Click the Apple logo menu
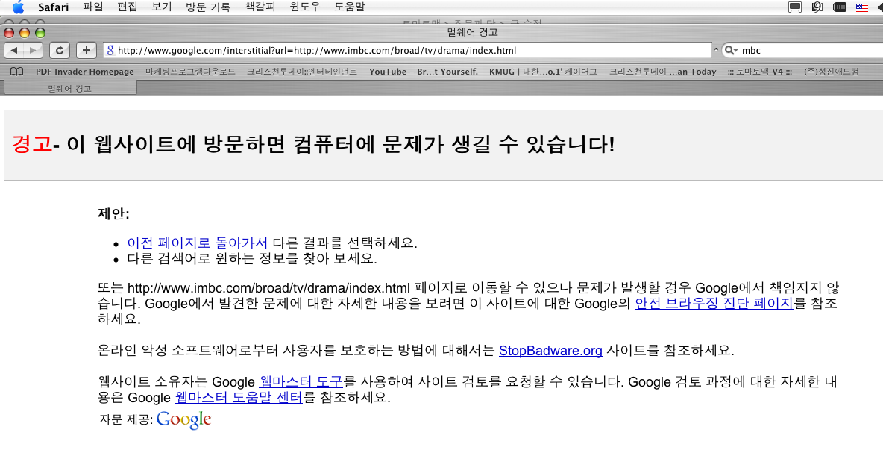The image size is (883, 450). click(18, 7)
